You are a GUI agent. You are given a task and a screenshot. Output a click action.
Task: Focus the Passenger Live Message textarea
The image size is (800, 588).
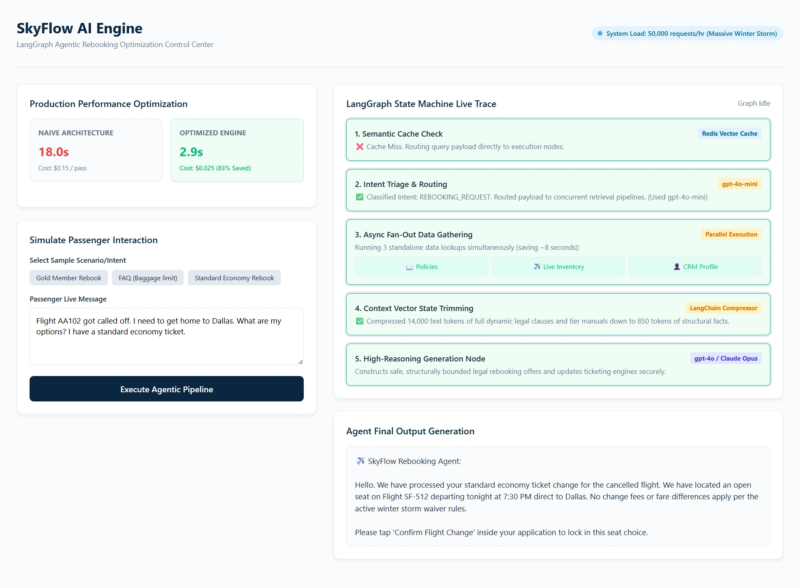click(x=167, y=336)
